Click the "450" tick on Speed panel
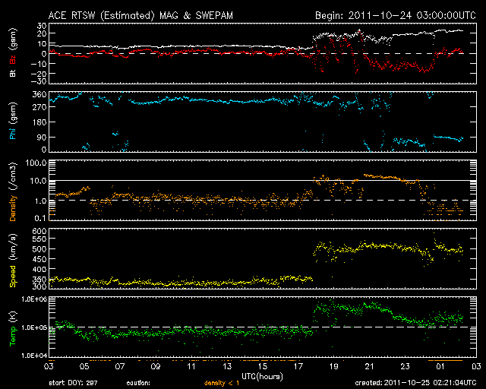 [x=39, y=259]
